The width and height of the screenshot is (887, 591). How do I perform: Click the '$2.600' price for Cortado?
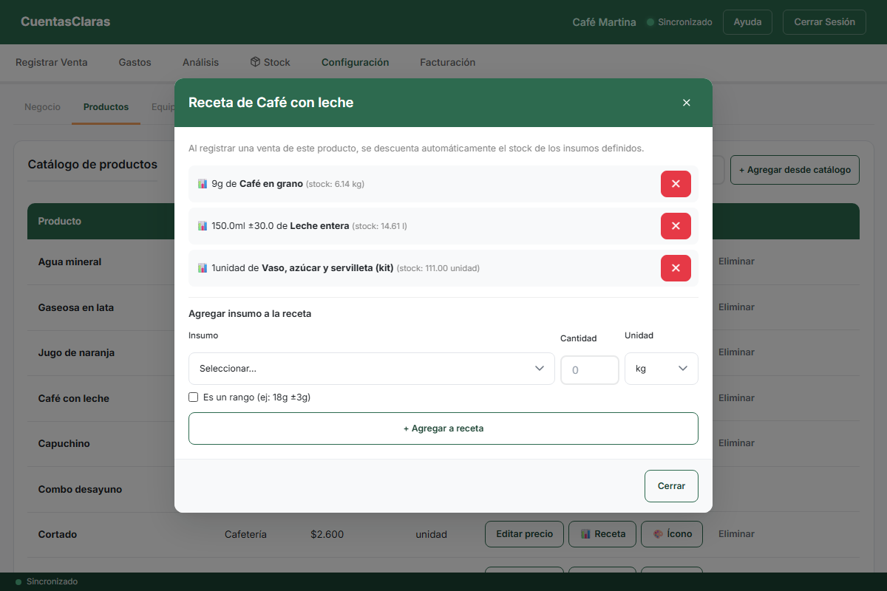point(327,534)
